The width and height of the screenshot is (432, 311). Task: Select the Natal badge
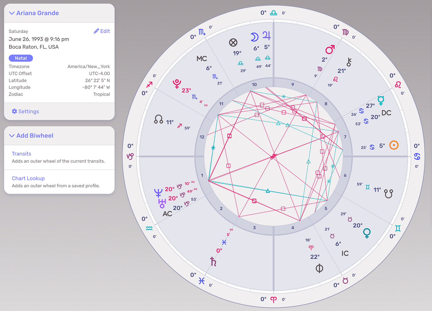21,58
